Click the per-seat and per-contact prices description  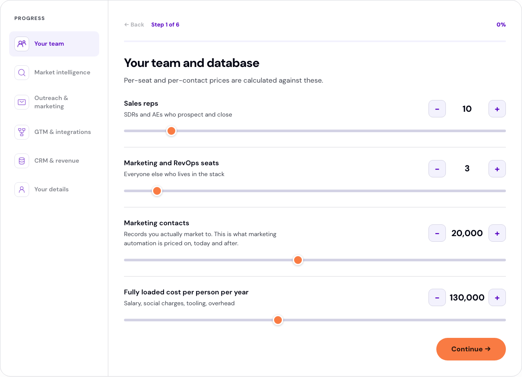click(x=224, y=80)
